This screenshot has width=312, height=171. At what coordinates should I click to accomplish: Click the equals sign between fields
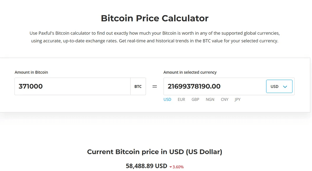coord(155,86)
